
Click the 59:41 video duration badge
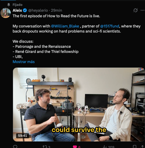tap(22, 136)
